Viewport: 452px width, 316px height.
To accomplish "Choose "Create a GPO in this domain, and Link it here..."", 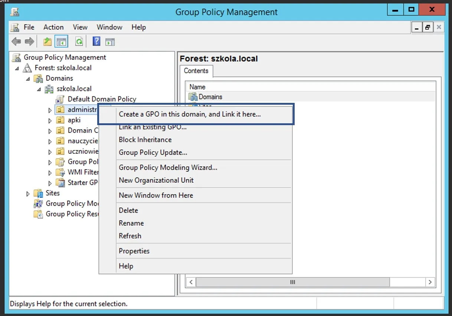I will 190,114.
